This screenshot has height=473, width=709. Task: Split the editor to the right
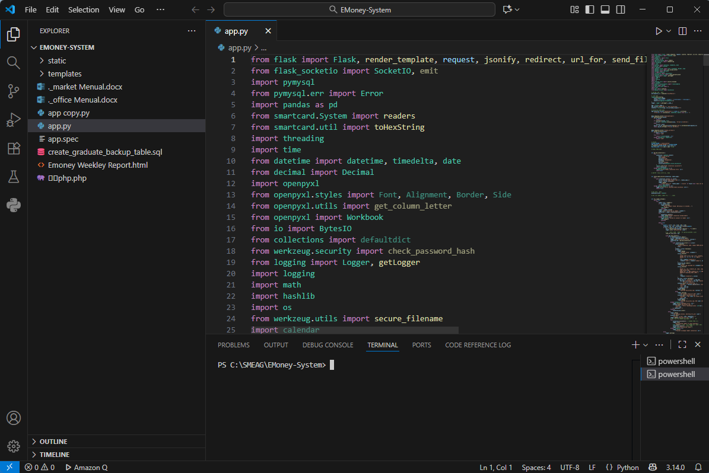[x=682, y=31]
